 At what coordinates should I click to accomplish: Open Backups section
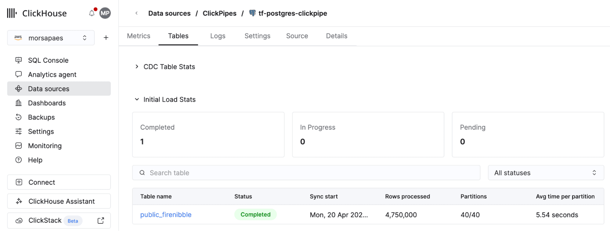[x=41, y=117]
